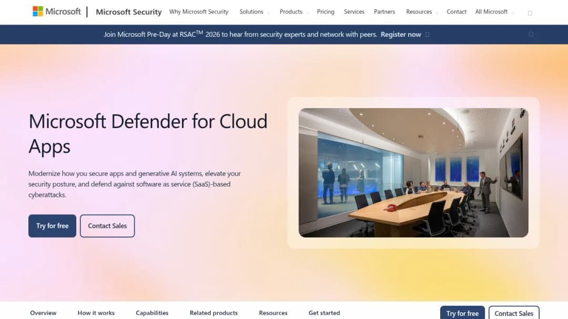Open the Resources section tab
The image size is (568, 319).
[273, 313]
